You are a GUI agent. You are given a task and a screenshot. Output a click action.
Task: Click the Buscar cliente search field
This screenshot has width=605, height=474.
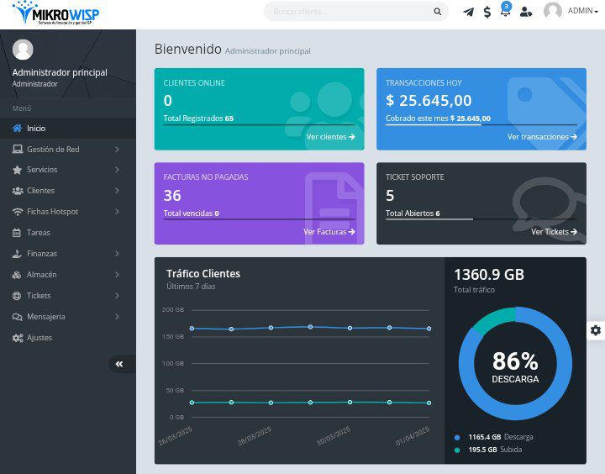click(x=349, y=12)
